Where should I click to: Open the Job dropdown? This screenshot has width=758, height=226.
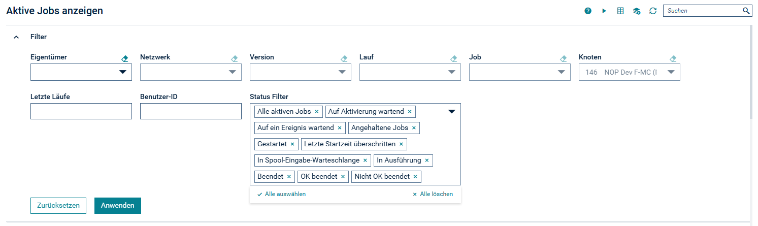coord(561,72)
